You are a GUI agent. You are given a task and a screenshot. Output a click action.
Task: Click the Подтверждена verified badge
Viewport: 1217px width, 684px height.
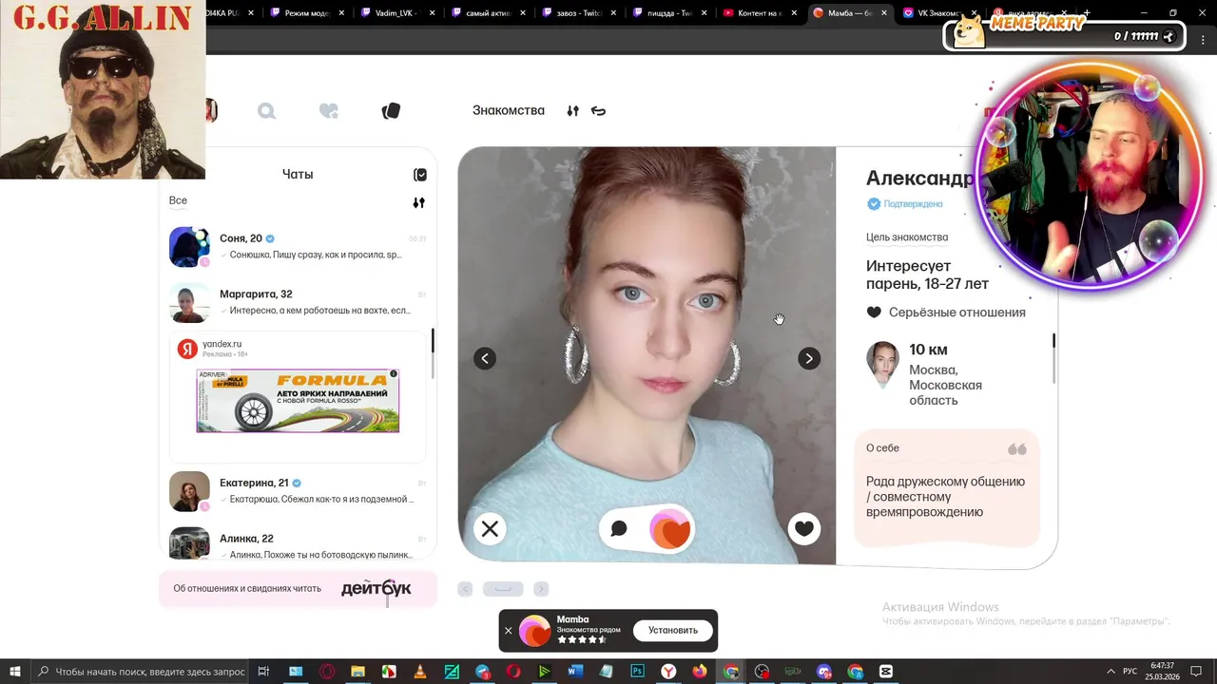coord(904,204)
